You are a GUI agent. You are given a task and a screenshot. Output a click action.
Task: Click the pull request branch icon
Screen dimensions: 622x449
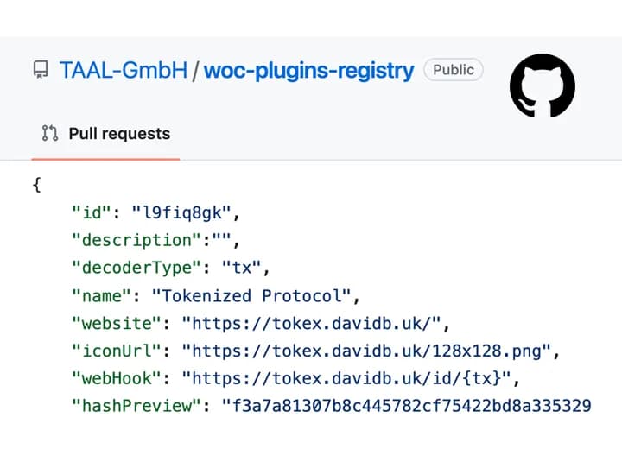click(50, 133)
